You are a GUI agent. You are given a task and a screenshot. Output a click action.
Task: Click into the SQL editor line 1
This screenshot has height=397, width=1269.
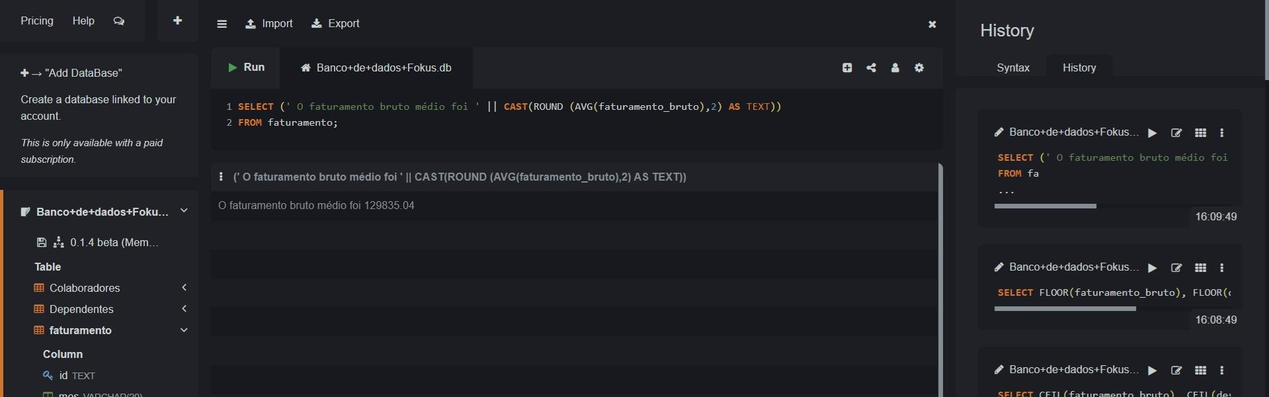point(510,107)
